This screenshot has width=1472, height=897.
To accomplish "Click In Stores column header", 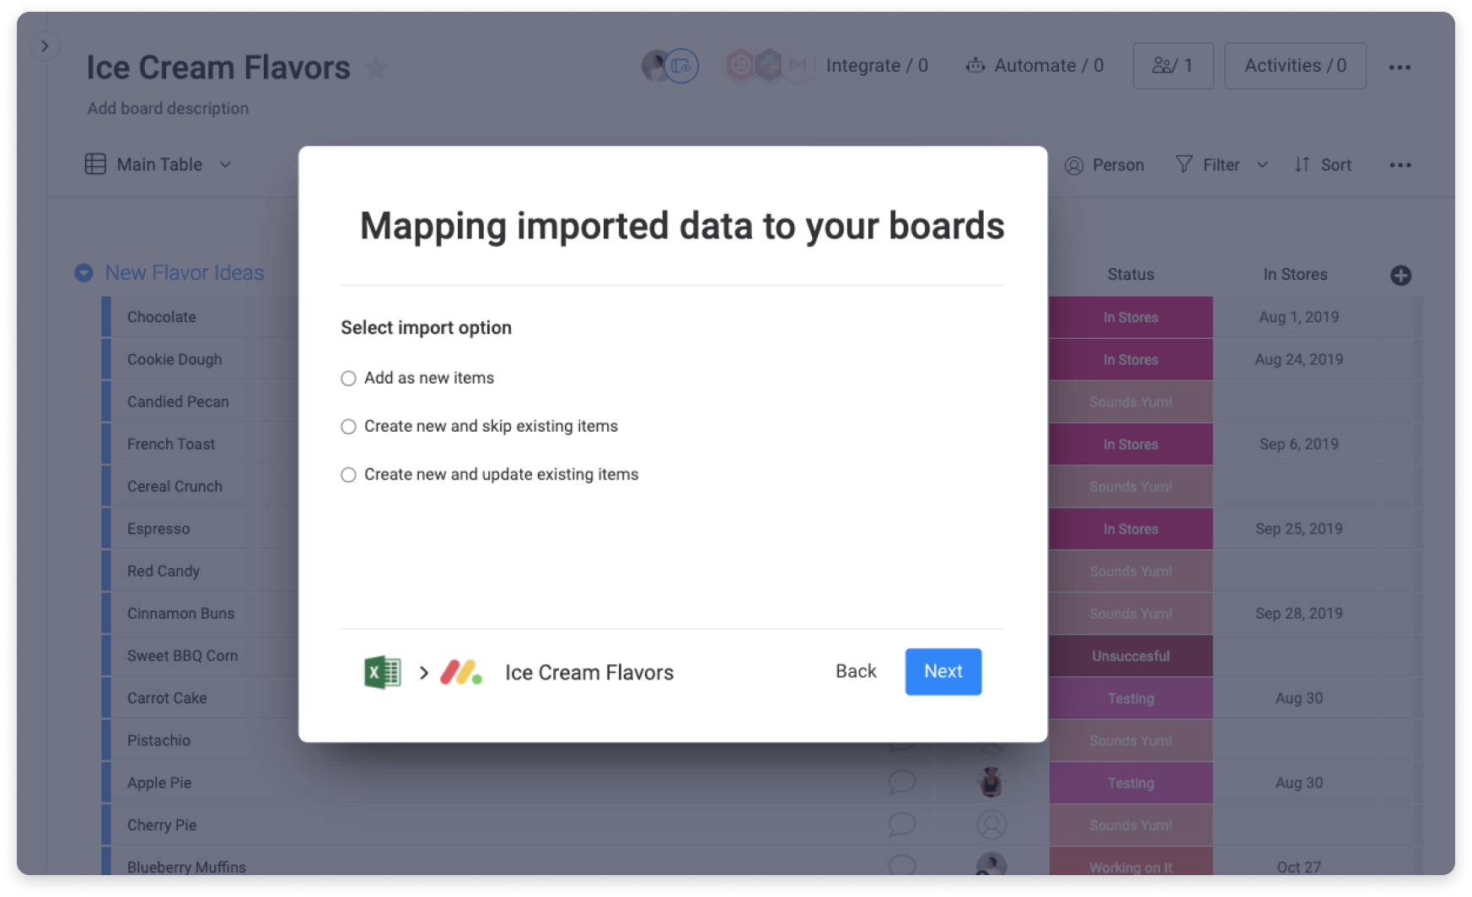I will tap(1295, 275).
